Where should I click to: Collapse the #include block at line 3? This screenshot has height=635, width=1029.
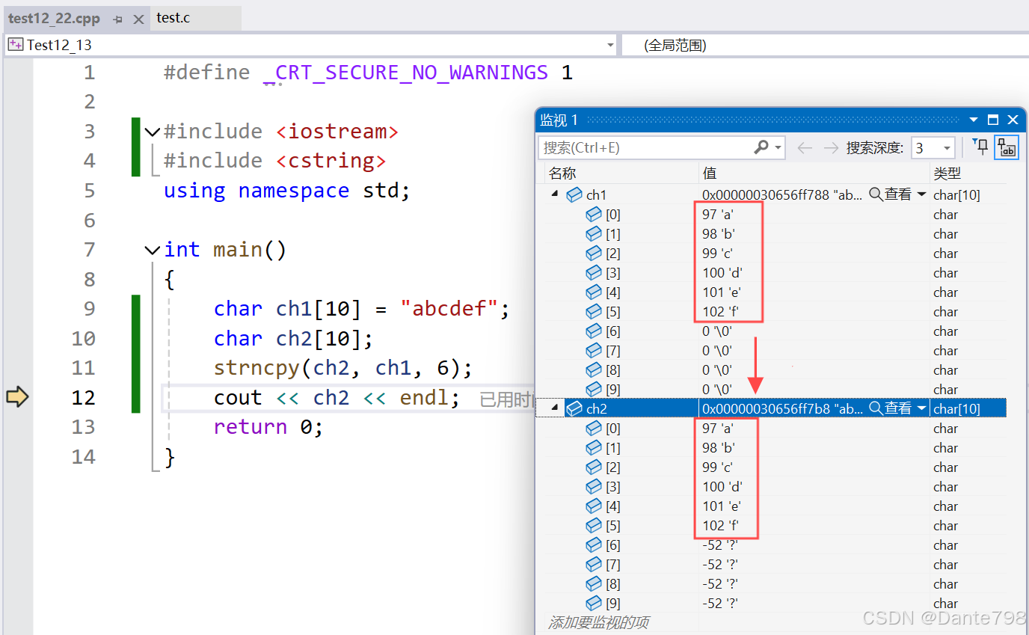click(152, 132)
